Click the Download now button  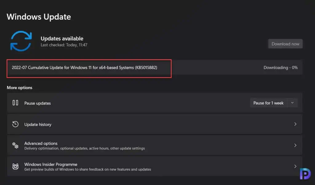[285, 44]
